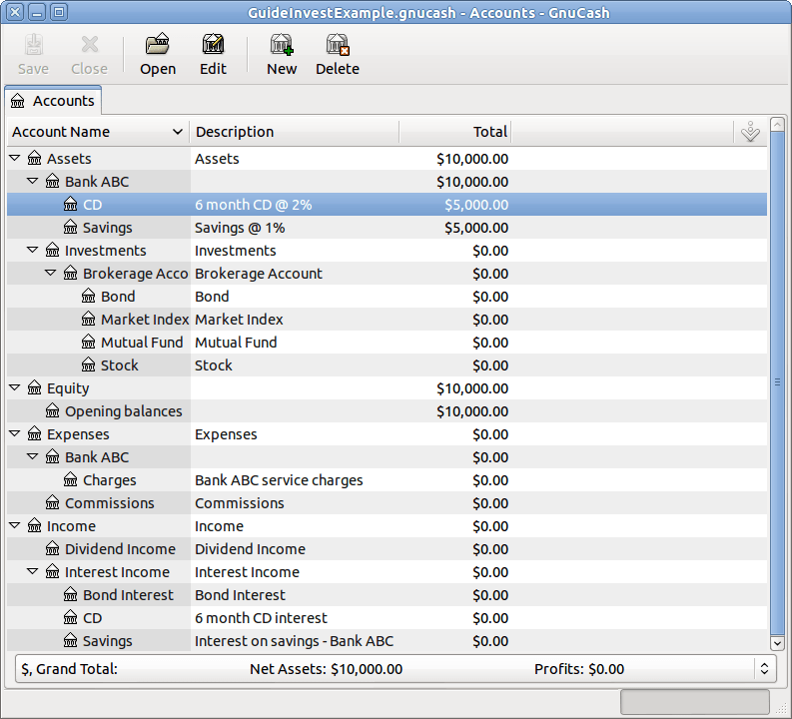Click the bank icon beside Equity
The height and width of the screenshot is (719, 792).
click(34, 387)
